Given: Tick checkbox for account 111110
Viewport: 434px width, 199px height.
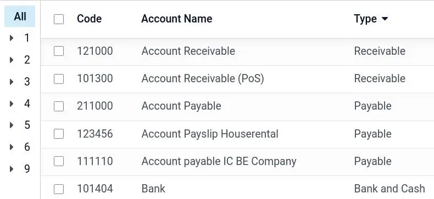Looking at the screenshot, I should [59, 161].
